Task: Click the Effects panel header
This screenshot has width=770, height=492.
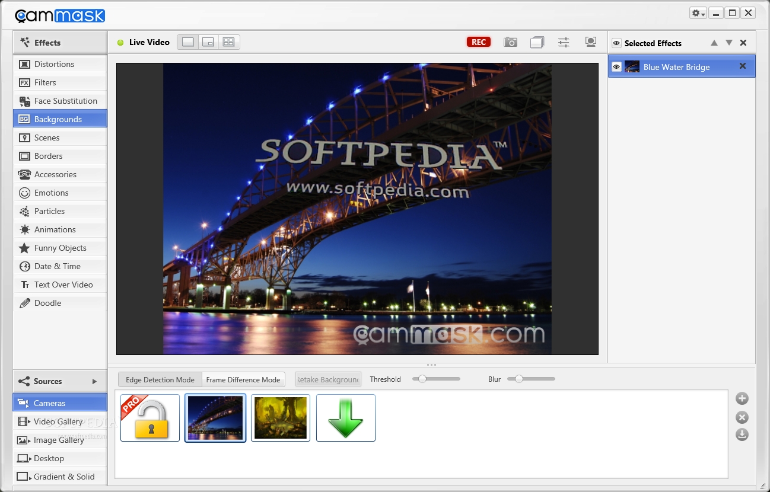Action: click(60, 43)
